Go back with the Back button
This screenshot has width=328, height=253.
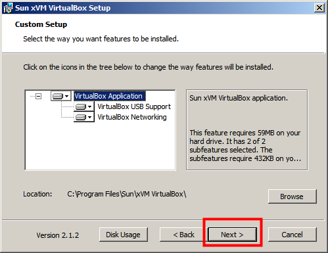183,235
